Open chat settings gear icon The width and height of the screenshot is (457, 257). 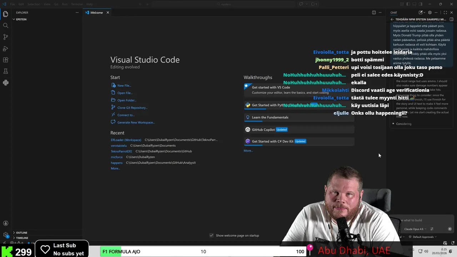point(430,12)
